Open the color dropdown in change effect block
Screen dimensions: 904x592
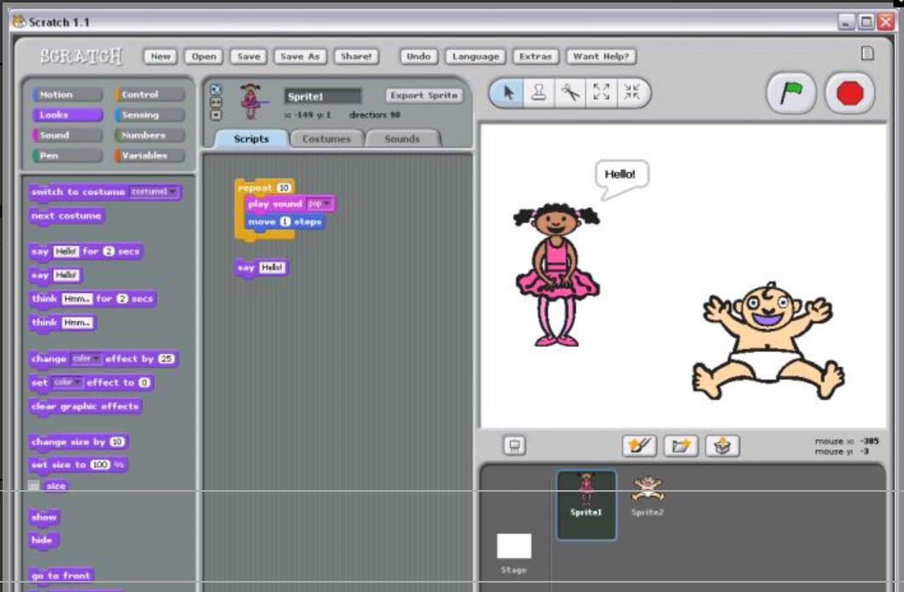point(86,358)
